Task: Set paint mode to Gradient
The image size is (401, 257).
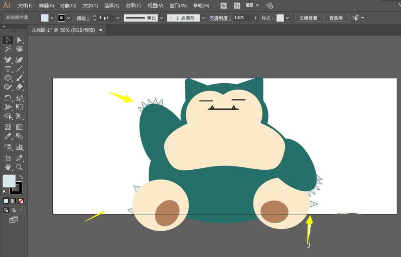Action: [x=13, y=201]
